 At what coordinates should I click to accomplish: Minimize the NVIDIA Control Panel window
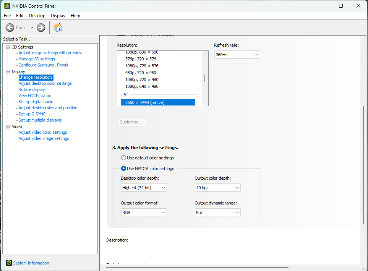tap(324, 6)
